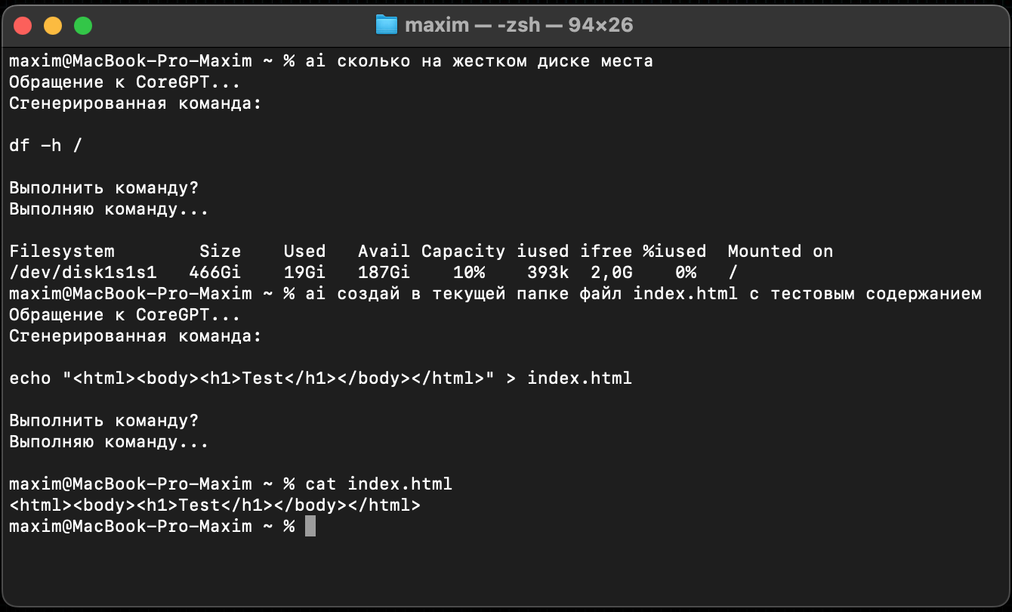
Task: Click the cat output line with html tags
Action: click(214, 505)
